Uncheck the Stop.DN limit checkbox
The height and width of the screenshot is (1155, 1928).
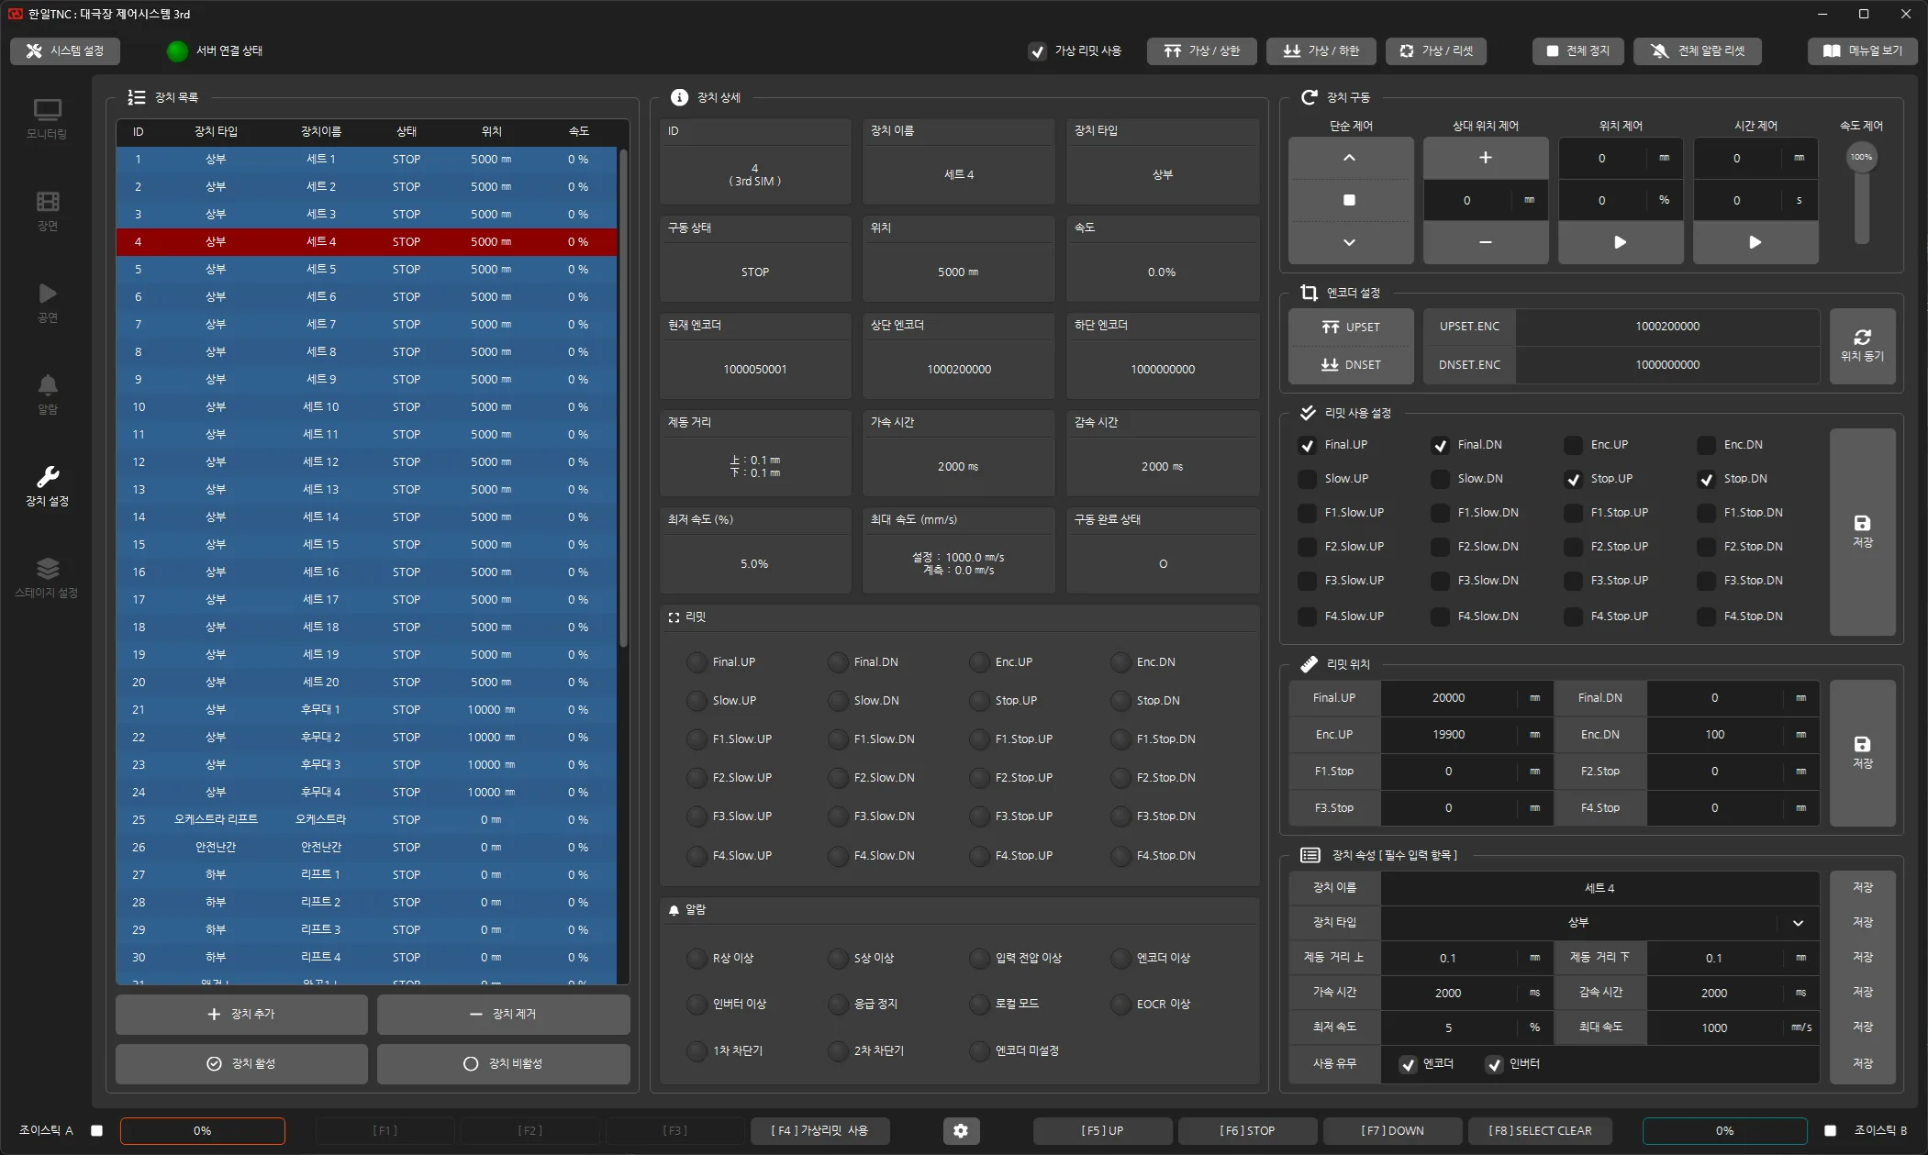1706,479
